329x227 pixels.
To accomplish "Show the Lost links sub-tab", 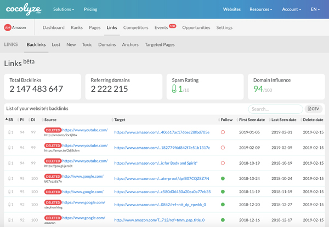I will pyautogui.click(x=56, y=44).
